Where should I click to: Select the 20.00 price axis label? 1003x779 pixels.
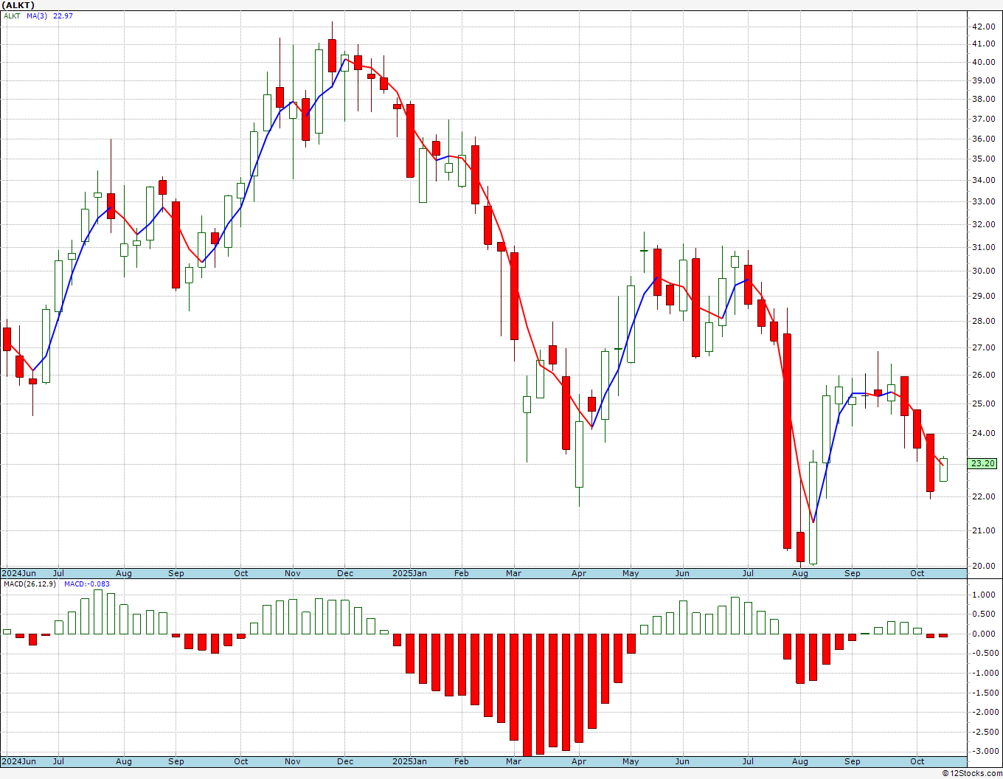(x=983, y=566)
